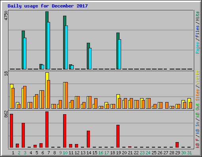Click the orange sites bar on day 6
This screenshot has width=202, height=157.
[x=43, y=99]
